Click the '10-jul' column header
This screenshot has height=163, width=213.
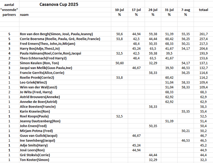coord(120,10)
